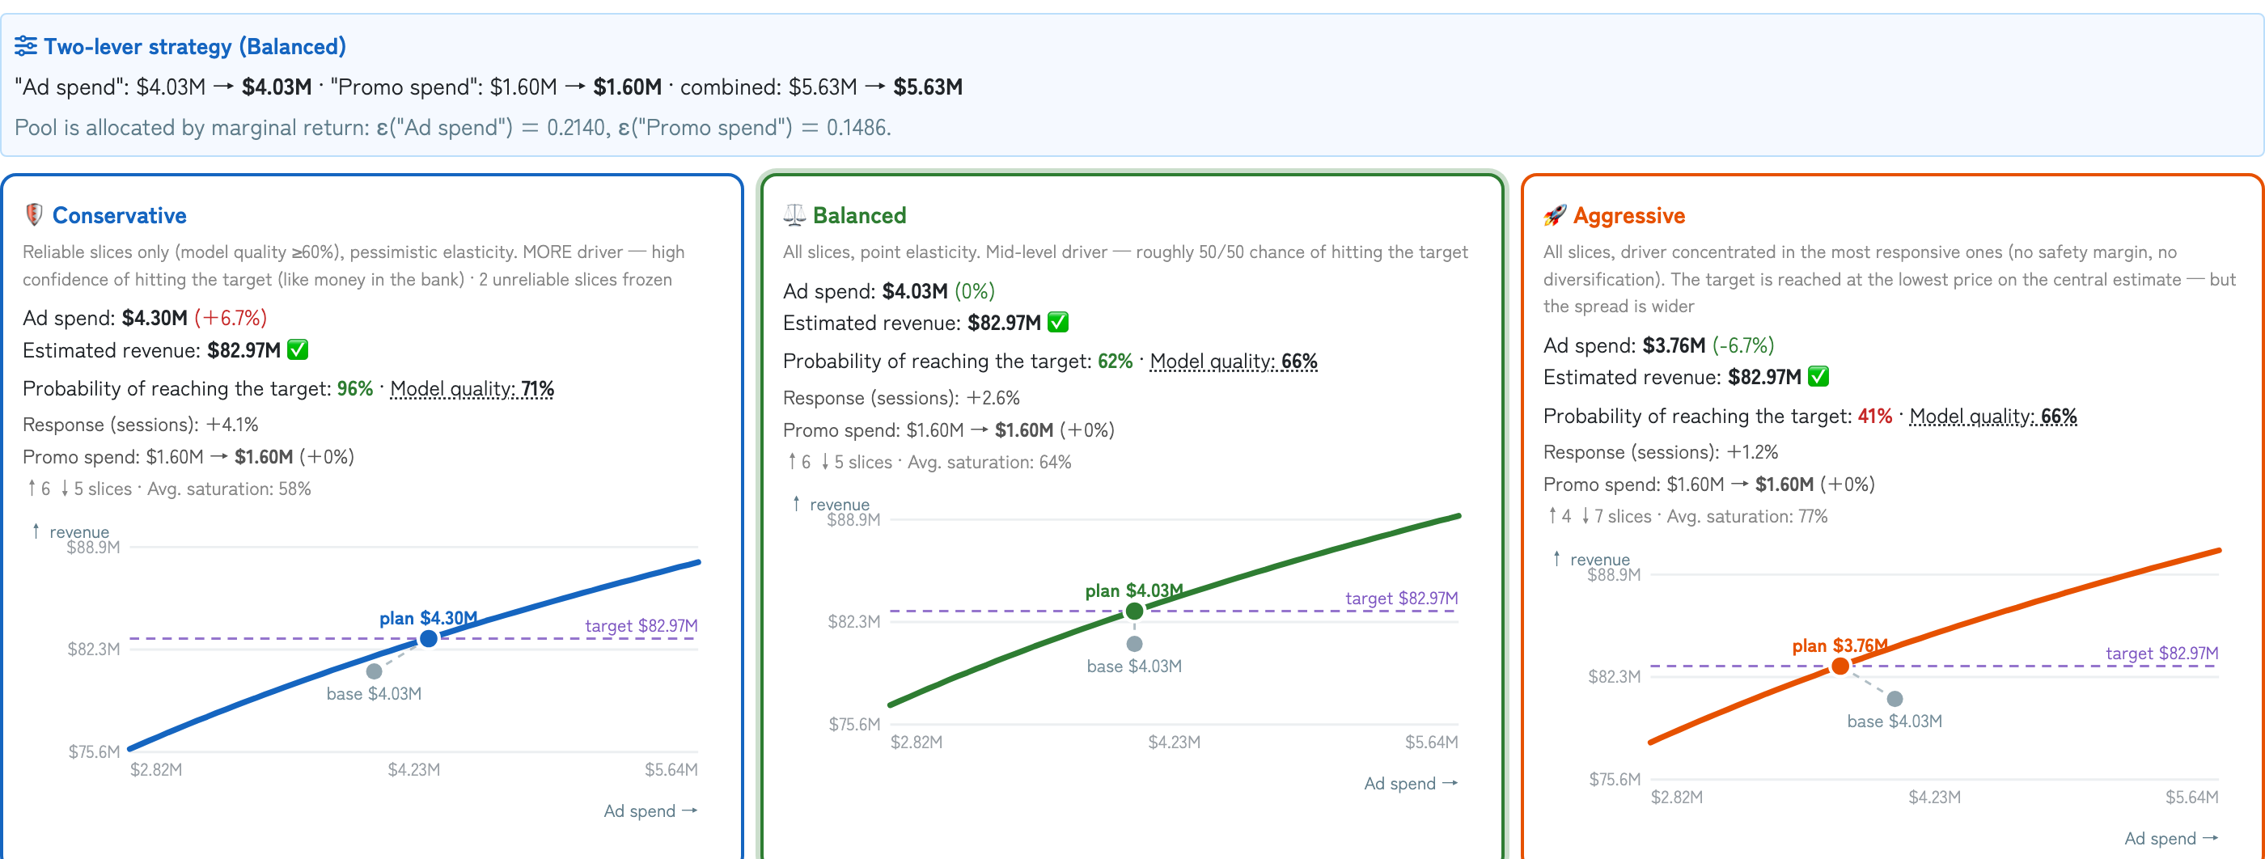Click the orange plan $3.76M chart point
This screenshot has width=2265, height=859.
pos(1840,666)
